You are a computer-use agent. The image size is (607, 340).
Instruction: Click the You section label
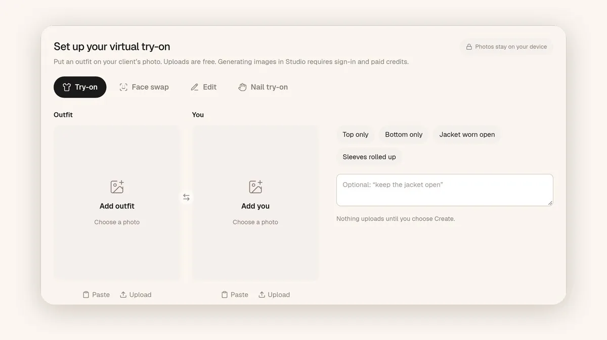[198, 115]
